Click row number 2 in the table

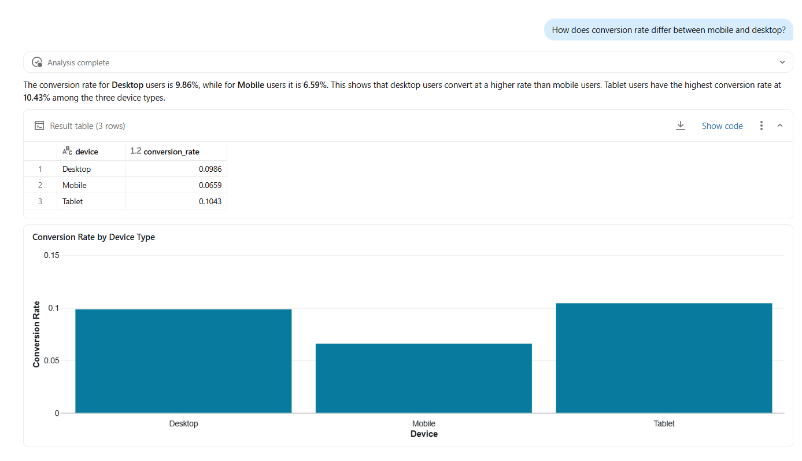pos(40,185)
